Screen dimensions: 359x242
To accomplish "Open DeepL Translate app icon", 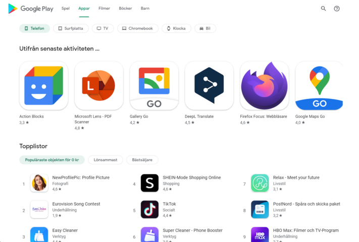I will click(x=209, y=85).
